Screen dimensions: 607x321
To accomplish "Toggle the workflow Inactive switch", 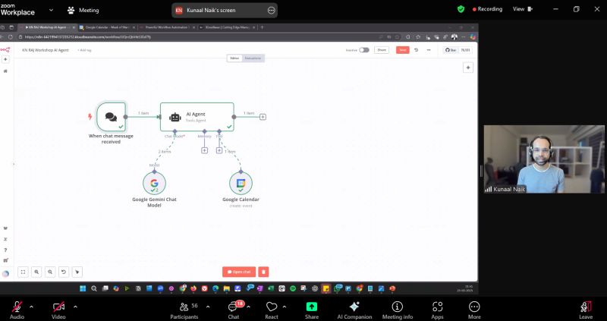I will [x=364, y=50].
